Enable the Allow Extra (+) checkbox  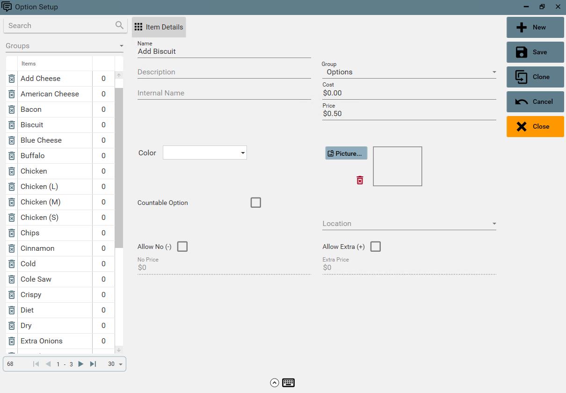pos(376,247)
